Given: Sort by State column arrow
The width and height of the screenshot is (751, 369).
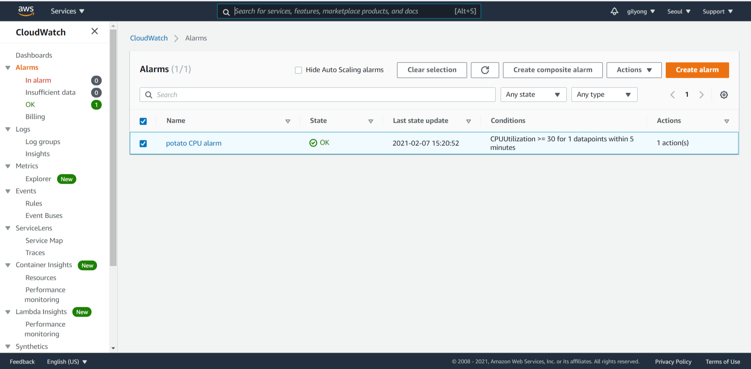Looking at the screenshot, I should pos(371,121).
